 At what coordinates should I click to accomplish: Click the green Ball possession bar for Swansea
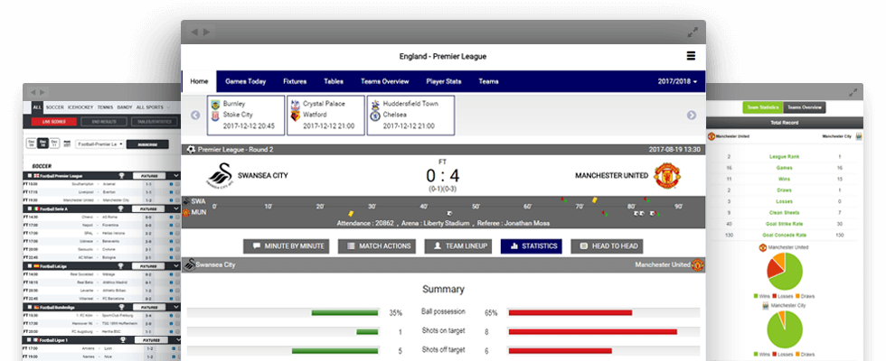coord(344,312)
